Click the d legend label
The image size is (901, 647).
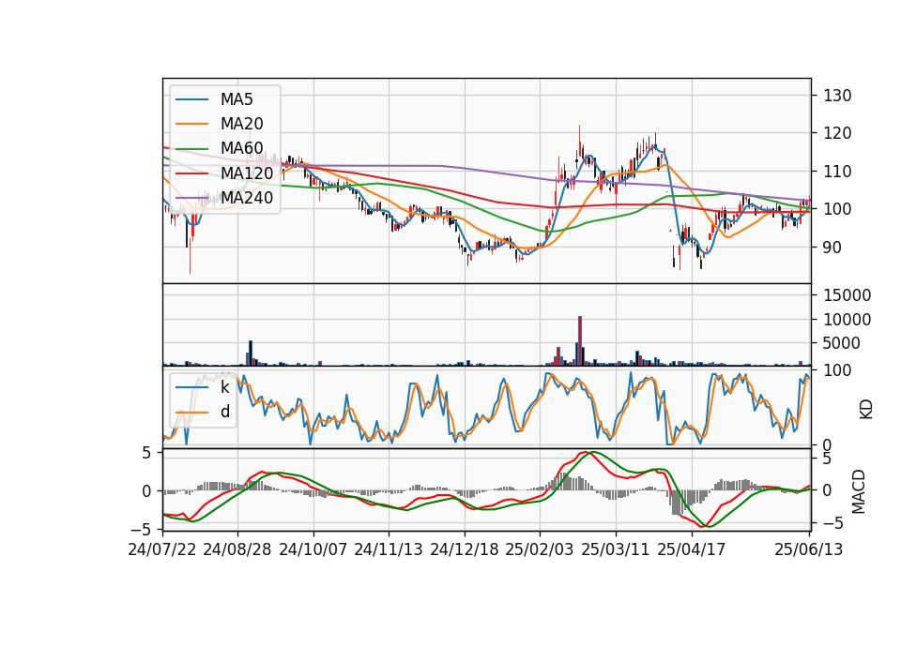pos(225,412)
